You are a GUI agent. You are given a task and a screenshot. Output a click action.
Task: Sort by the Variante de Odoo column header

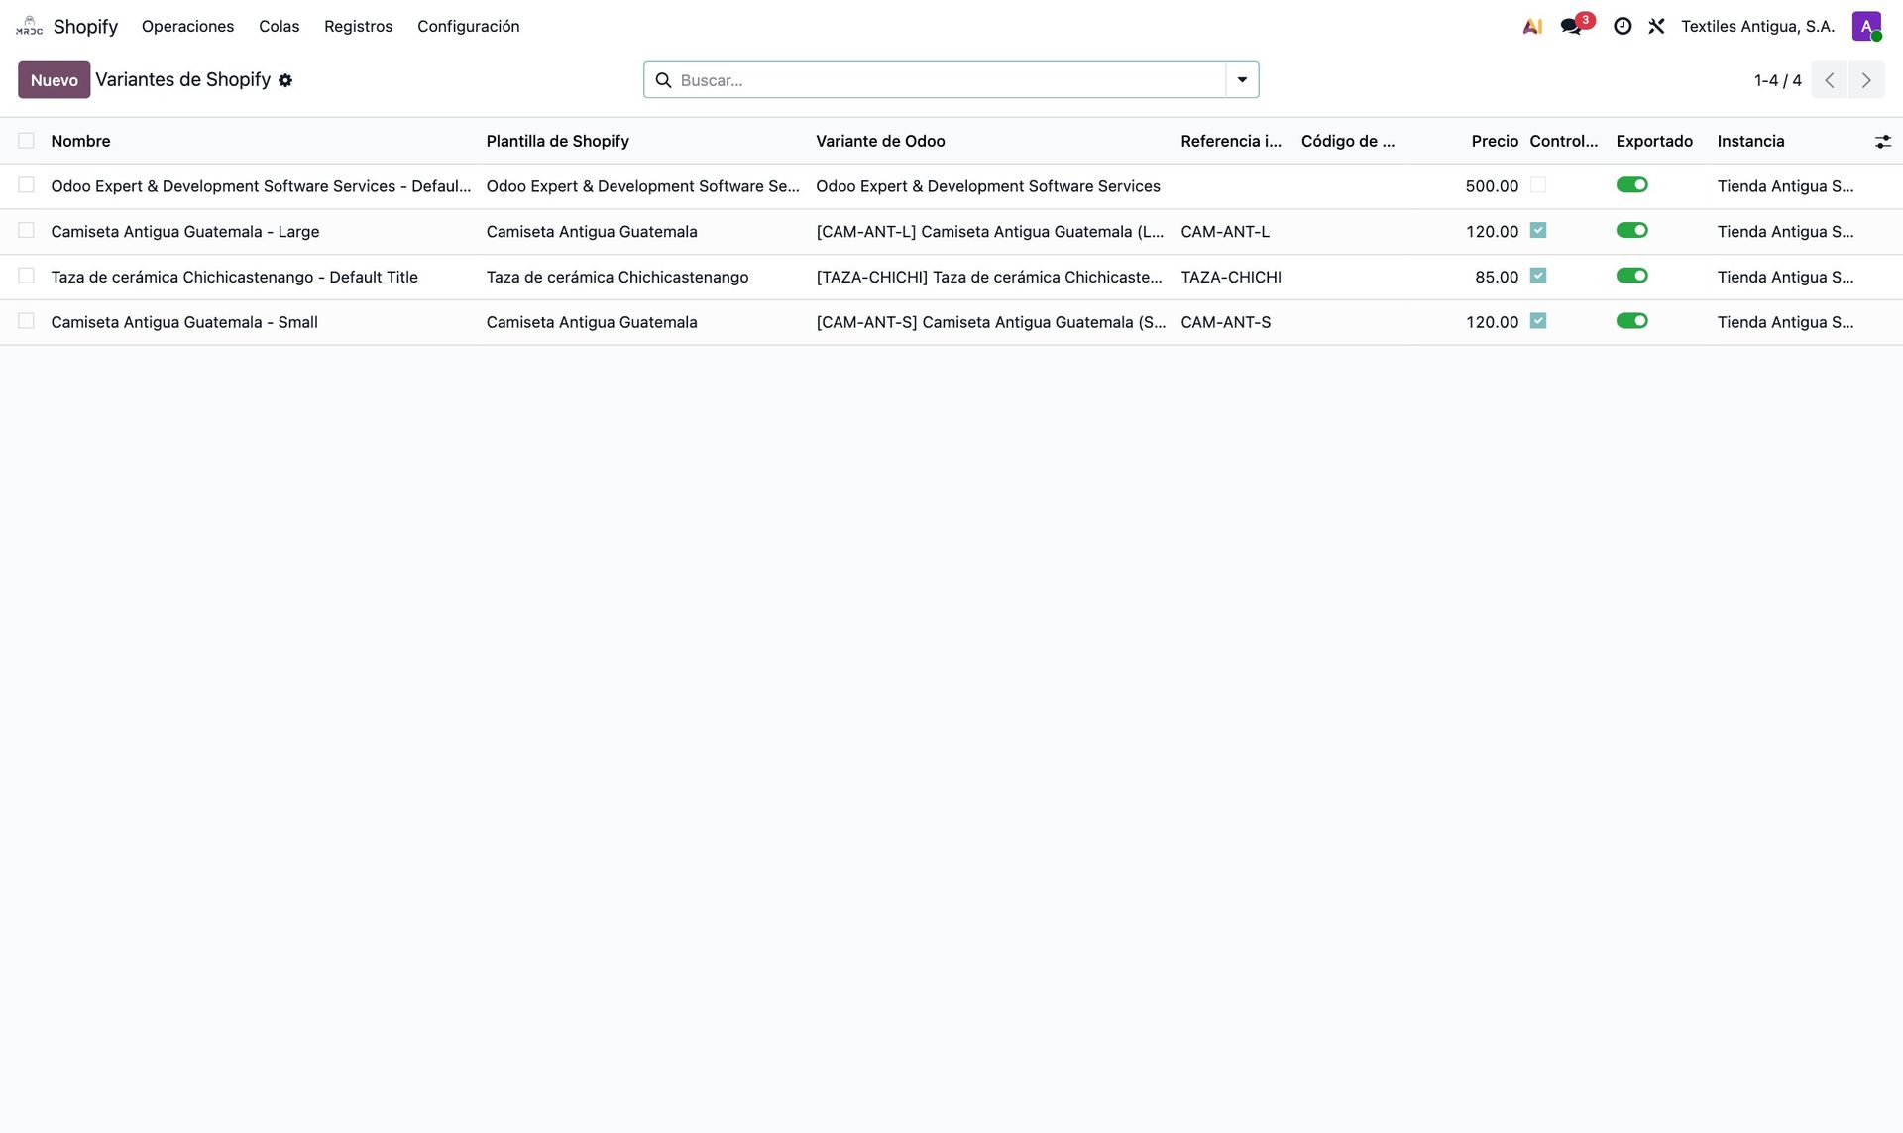[x=880, y=141]
